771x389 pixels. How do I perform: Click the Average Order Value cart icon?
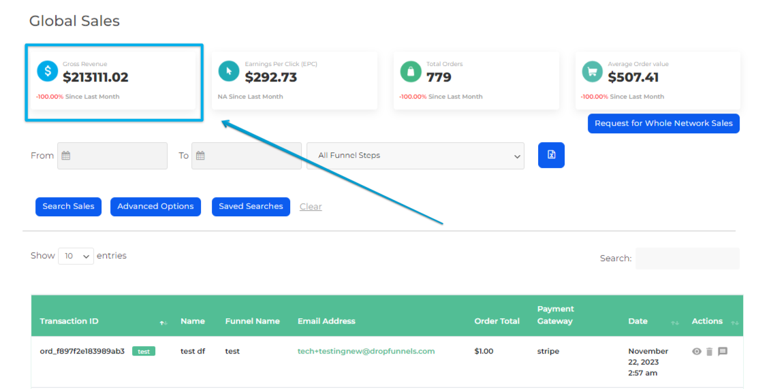[592, 71]
